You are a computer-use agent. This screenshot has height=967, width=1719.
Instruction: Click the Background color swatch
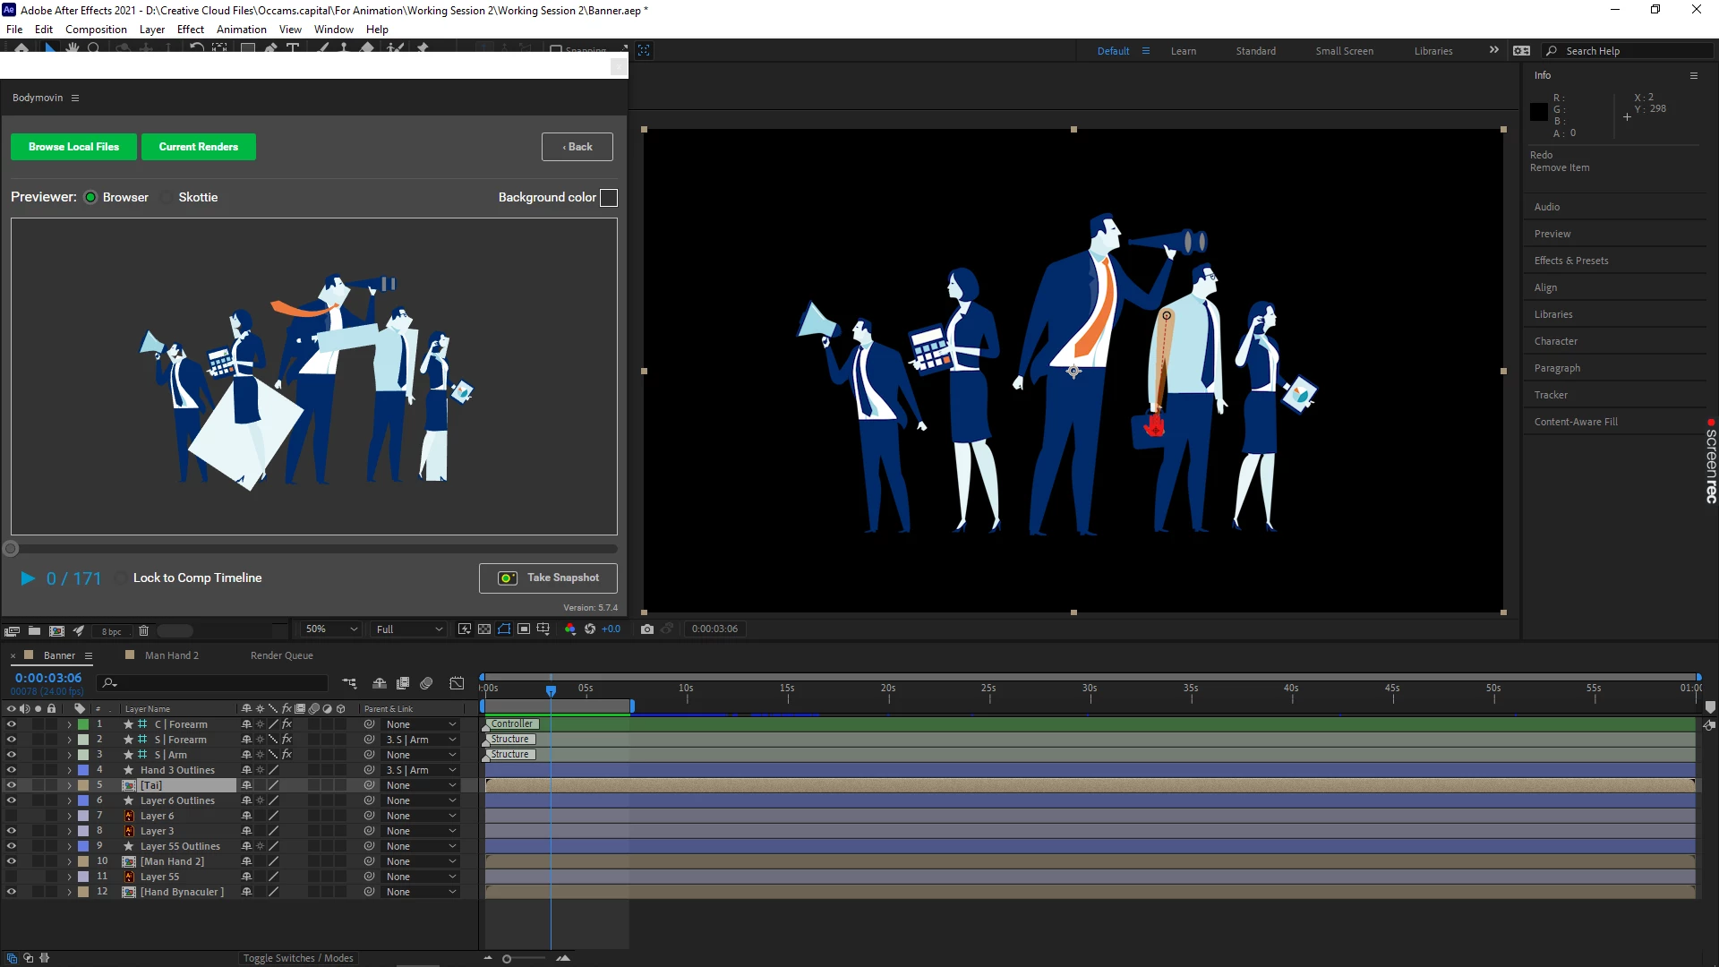609,198
